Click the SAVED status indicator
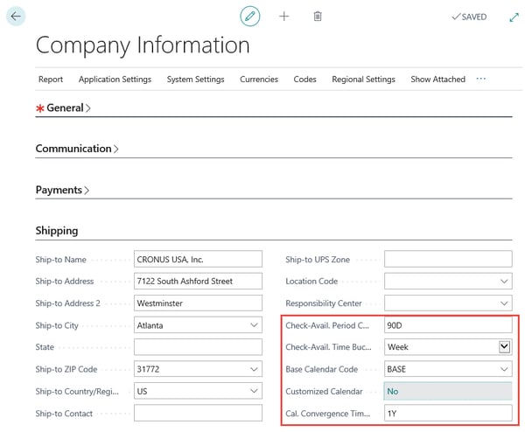 (x=469, y=17)
